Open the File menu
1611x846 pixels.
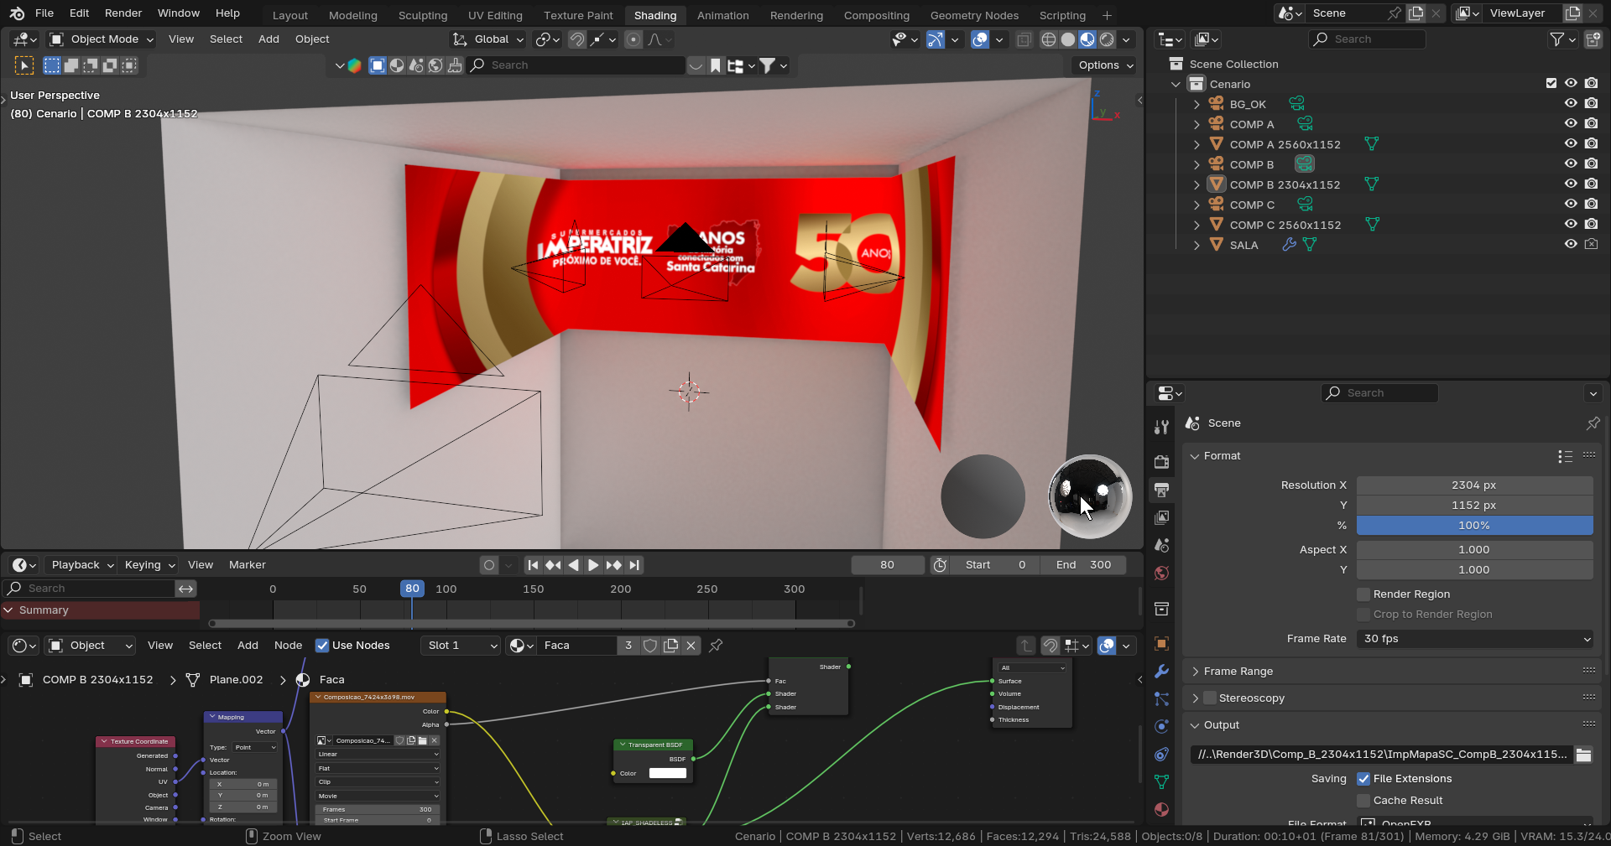44,13
